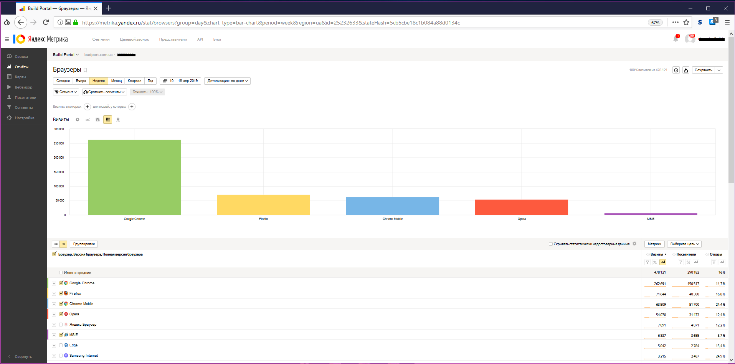735x364 pixels.
Task: Click the red Opera chart bar
Action: tap(522, 207)
